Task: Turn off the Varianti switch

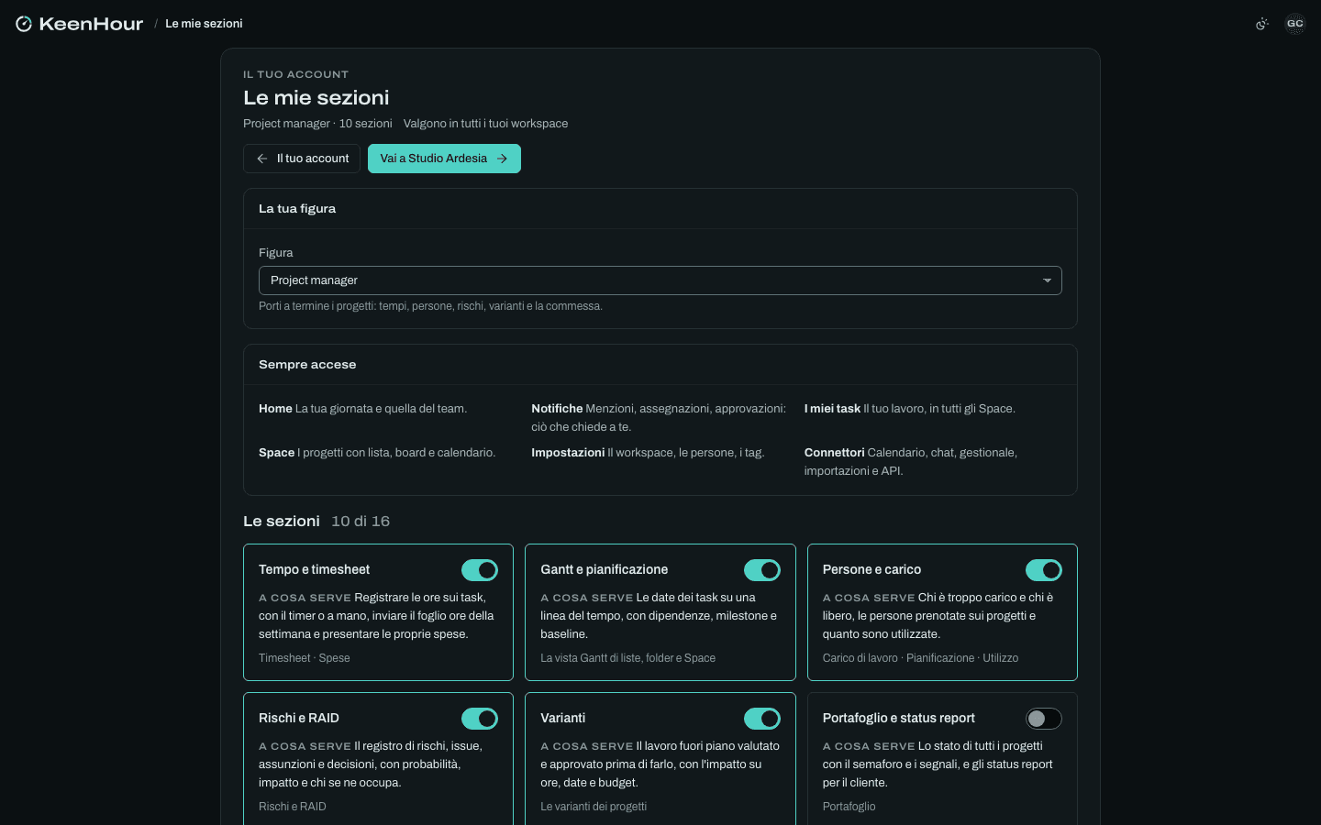Action: pyautogui.click(x=762, y=719)
